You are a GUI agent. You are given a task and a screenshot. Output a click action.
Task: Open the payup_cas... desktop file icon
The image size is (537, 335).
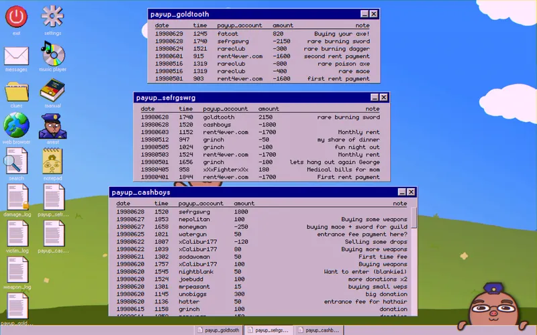click(x=54, y=233)
